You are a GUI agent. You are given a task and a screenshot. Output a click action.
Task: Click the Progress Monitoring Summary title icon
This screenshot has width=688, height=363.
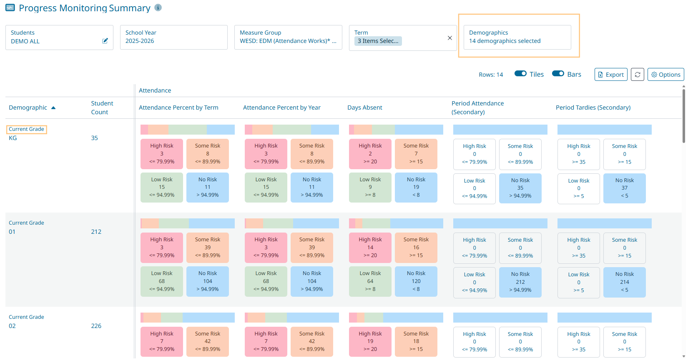[x=10, y=8]
